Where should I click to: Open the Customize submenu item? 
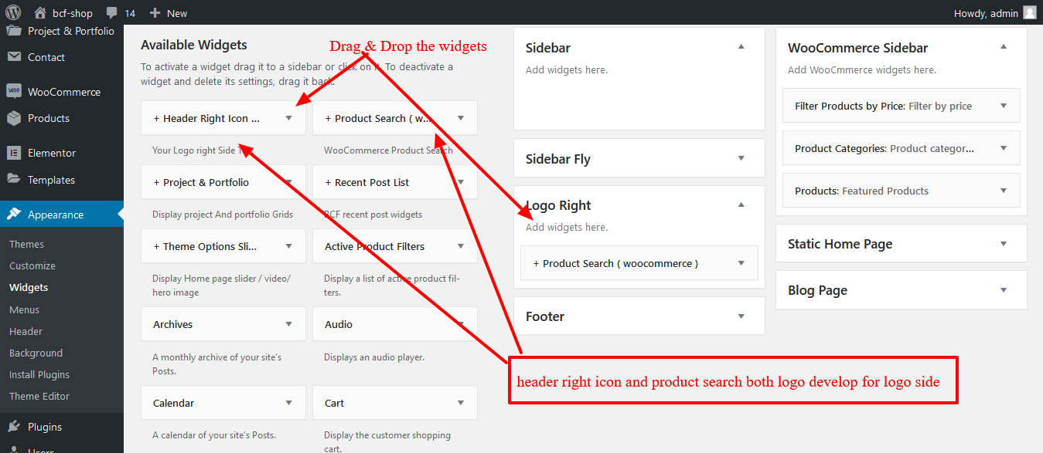[x=32, y=265]
